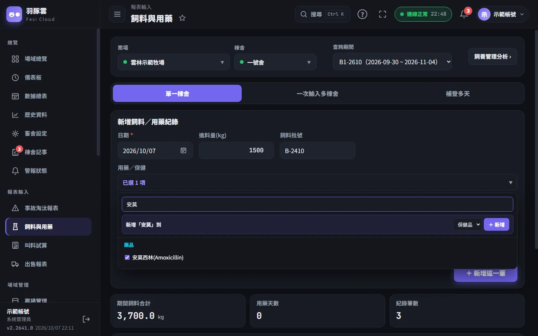The height and width of the screenshot is (336, 538).
Task: Open the 飼養管理分析 link button
Action: (493, 57)
